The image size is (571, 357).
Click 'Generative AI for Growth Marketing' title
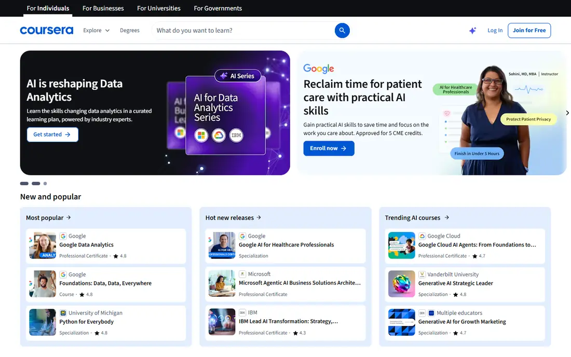click(462, 322)
